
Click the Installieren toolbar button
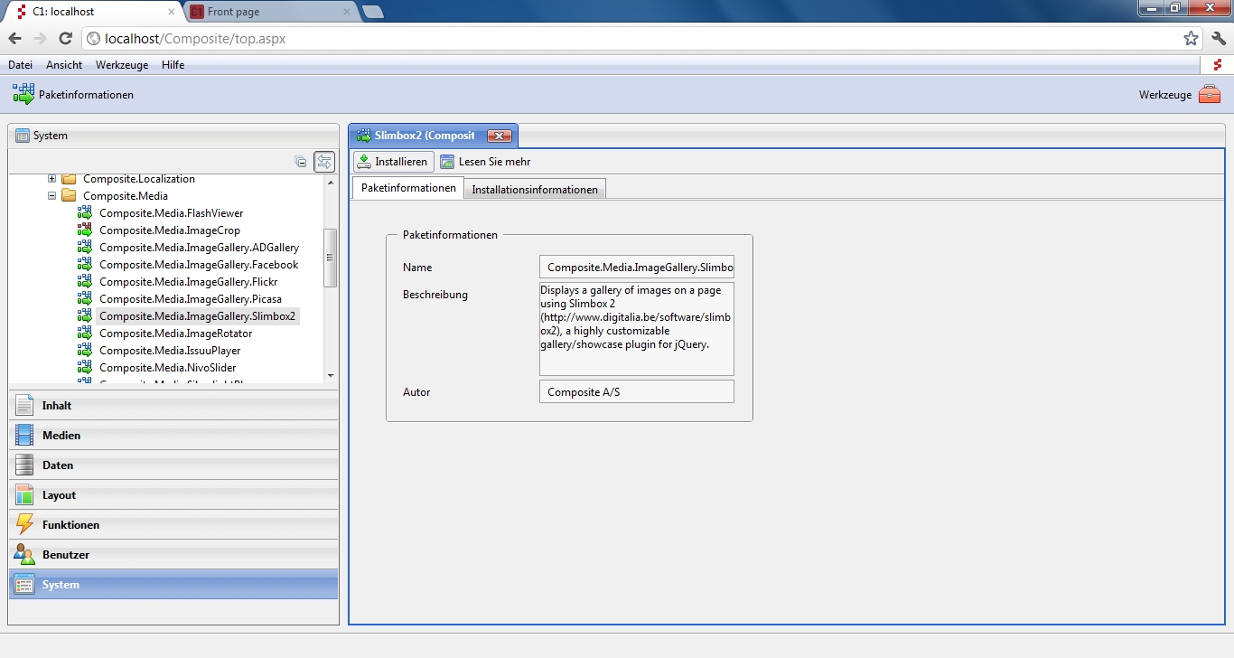(x=392, y=162)
